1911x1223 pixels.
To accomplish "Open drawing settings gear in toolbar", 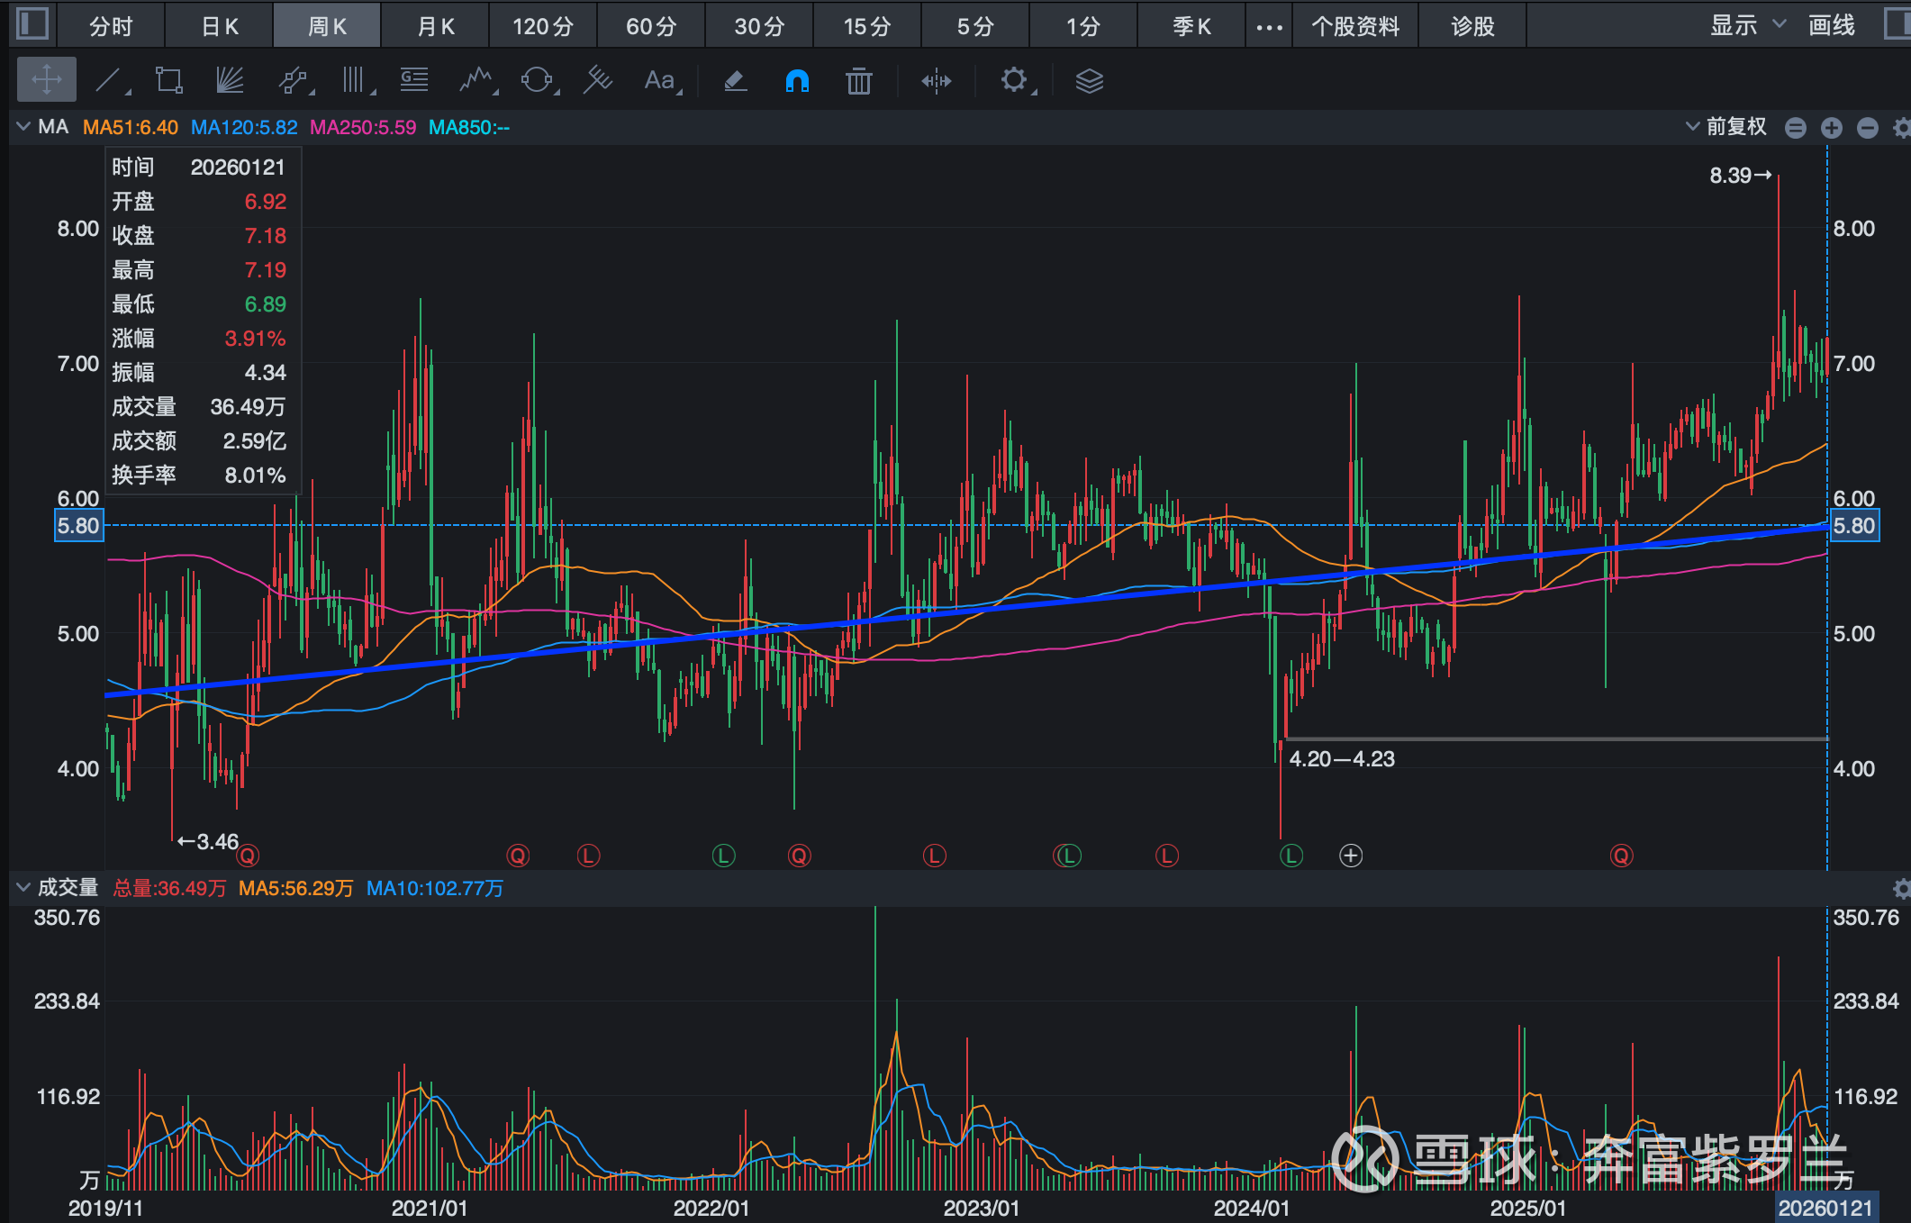I will click(1014, 81).
